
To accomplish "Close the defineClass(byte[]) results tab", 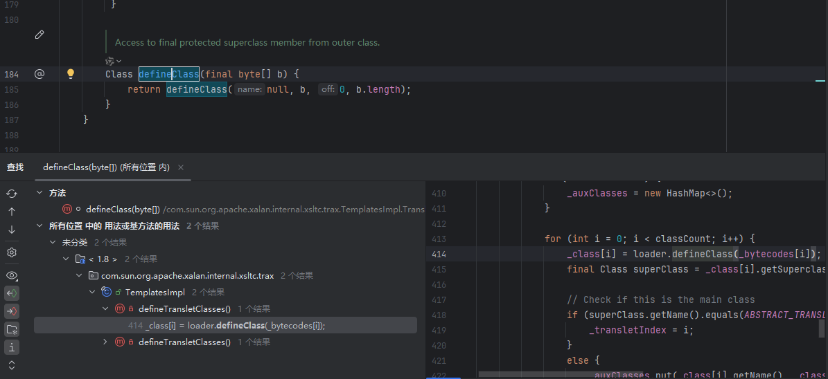I will click(181, 167).
